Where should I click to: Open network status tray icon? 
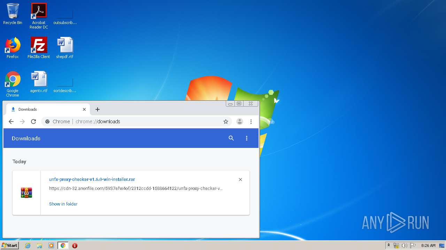click(x=396, y=245)
